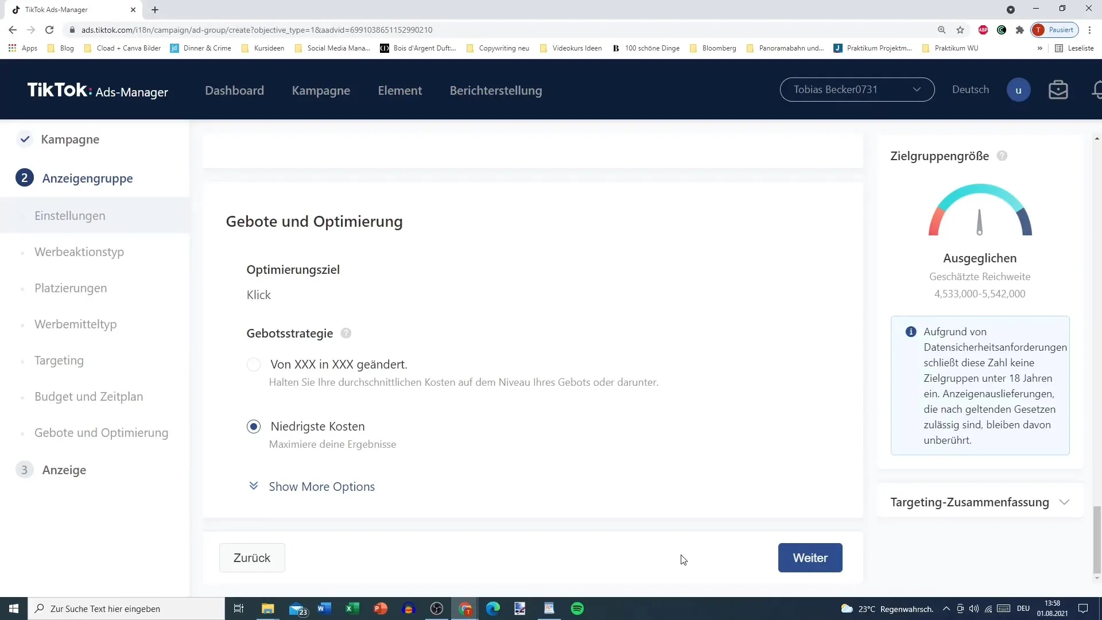Click the Element navigation tab
The height and width of the screenshot is (620, 1102).
tap(399, 90)
